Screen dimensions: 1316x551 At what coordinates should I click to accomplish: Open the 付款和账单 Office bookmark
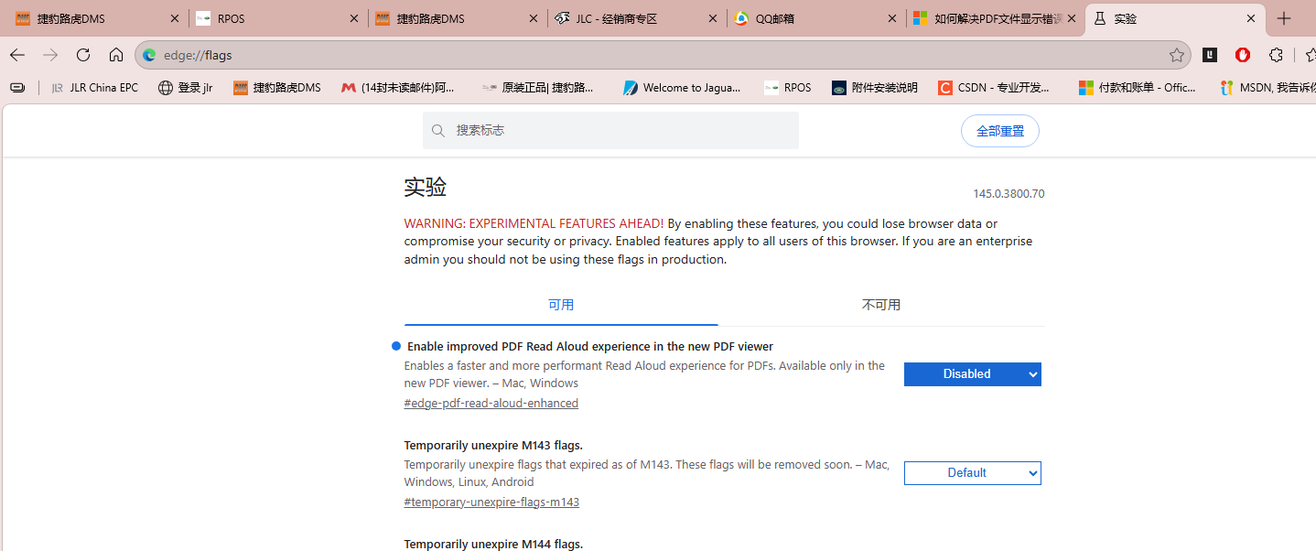1138,88
